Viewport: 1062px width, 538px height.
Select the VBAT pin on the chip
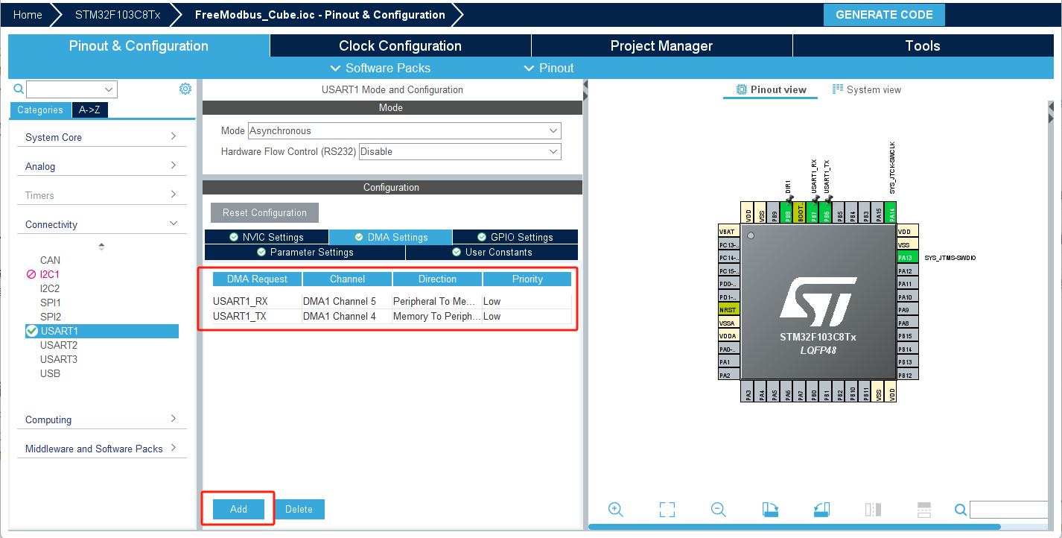[728, 231]
